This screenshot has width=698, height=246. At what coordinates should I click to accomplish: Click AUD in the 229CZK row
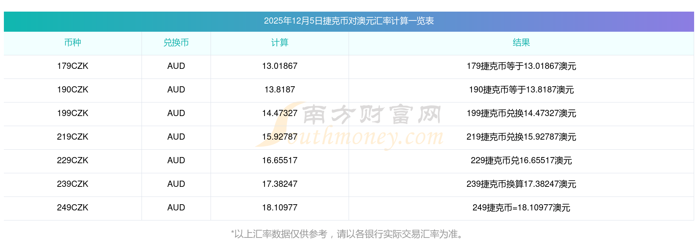tap(176, 161)
